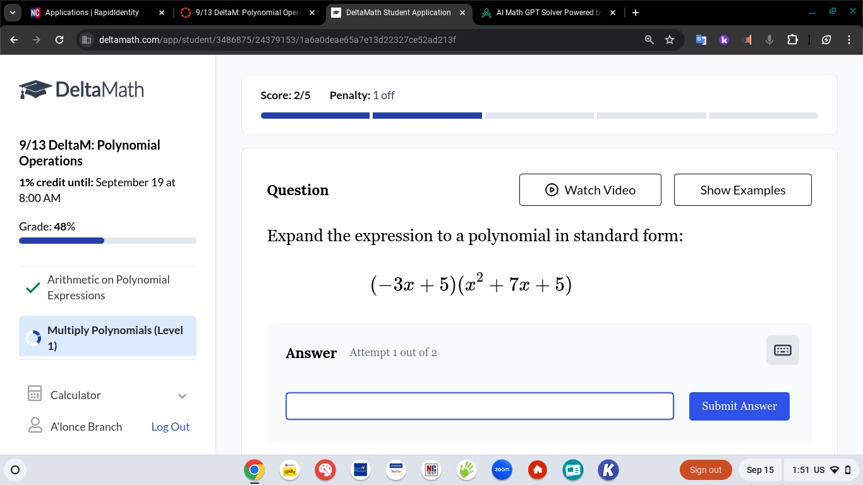Click the 'Penalty: 1 off' text
Image resolution: width=863 pixels, height=485 pixels.
[362, 95]
